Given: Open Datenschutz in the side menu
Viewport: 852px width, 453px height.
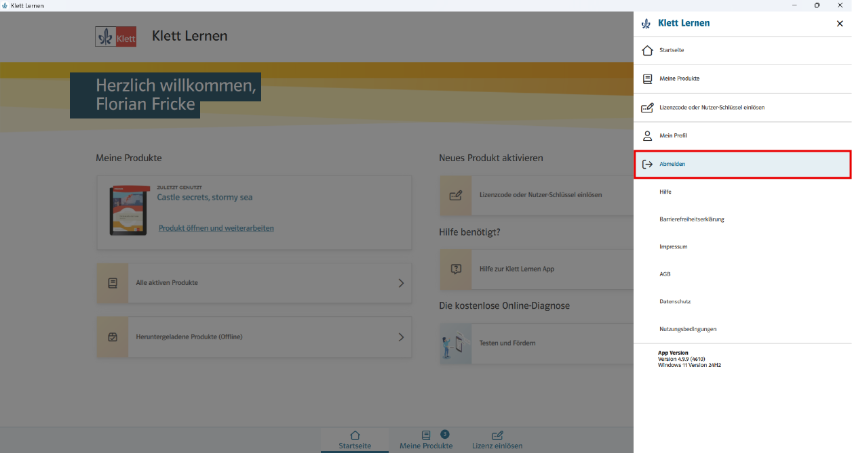Looking at the screenshot, I should 675,301.
